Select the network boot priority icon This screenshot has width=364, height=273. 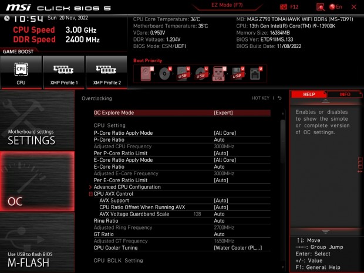[x=255, y=73]
